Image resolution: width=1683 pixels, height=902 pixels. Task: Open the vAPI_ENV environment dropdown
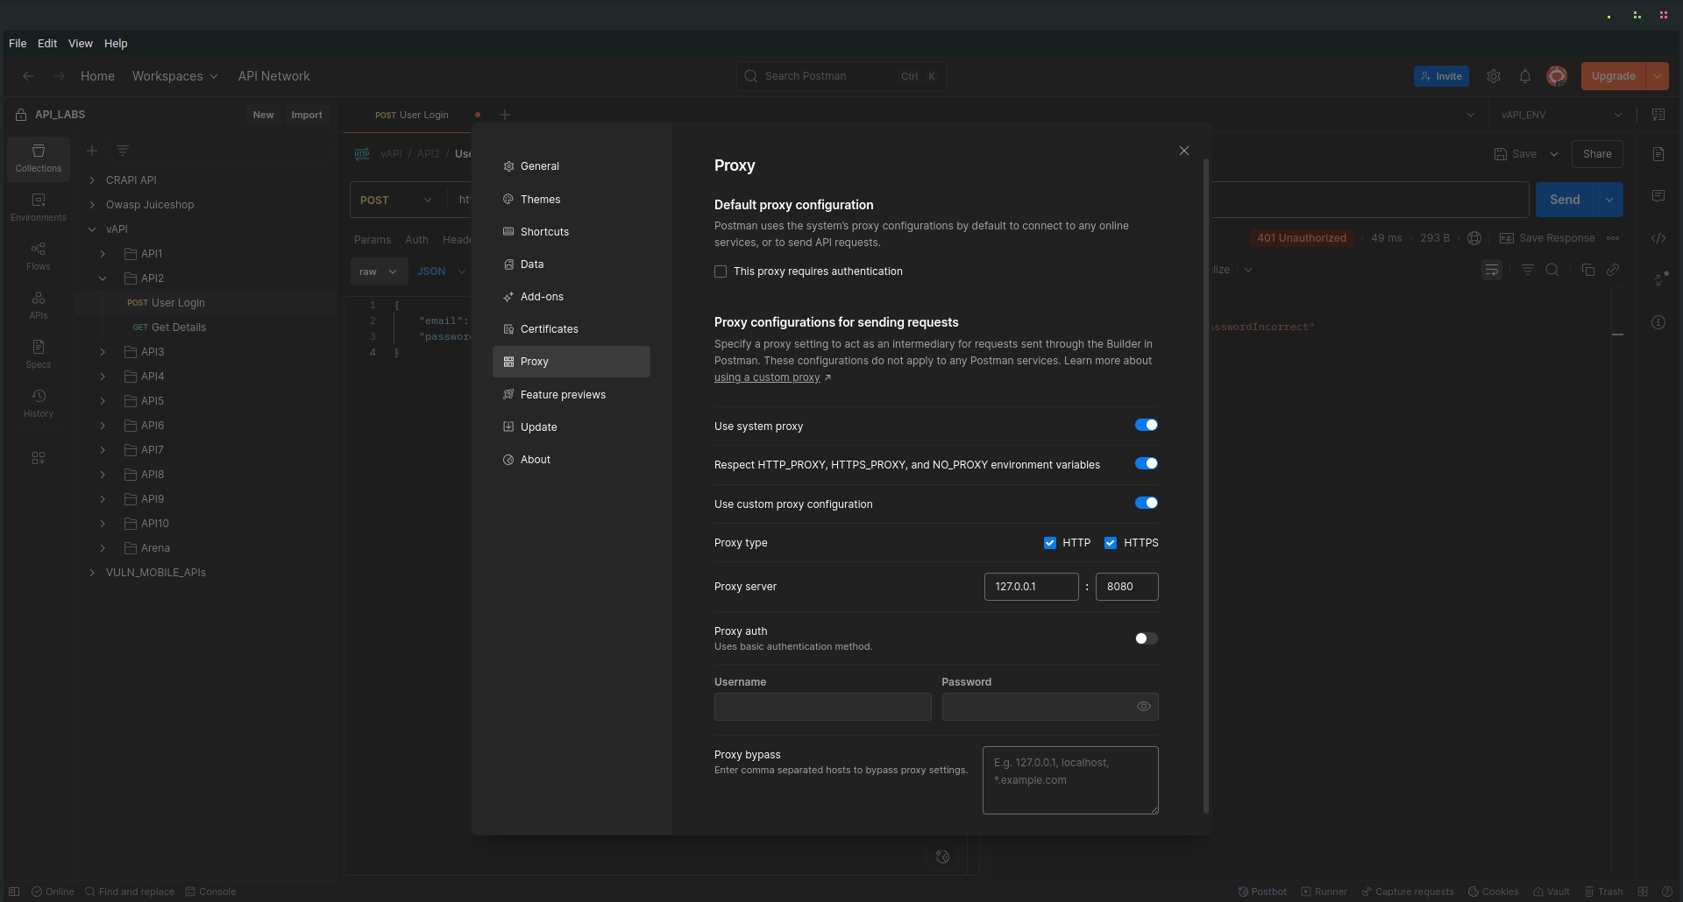(1561, 115)
